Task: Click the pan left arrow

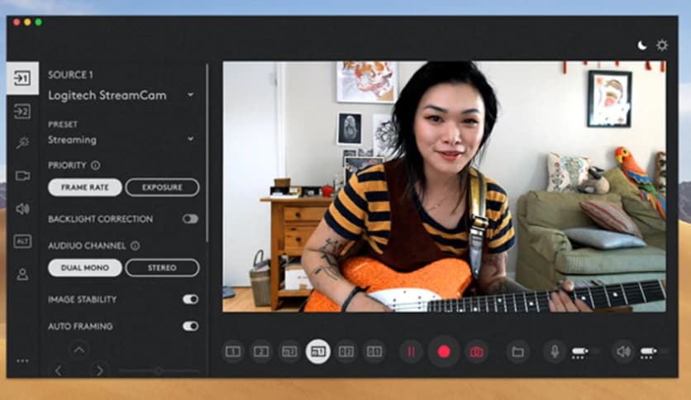Action: [x=59, y=370]
